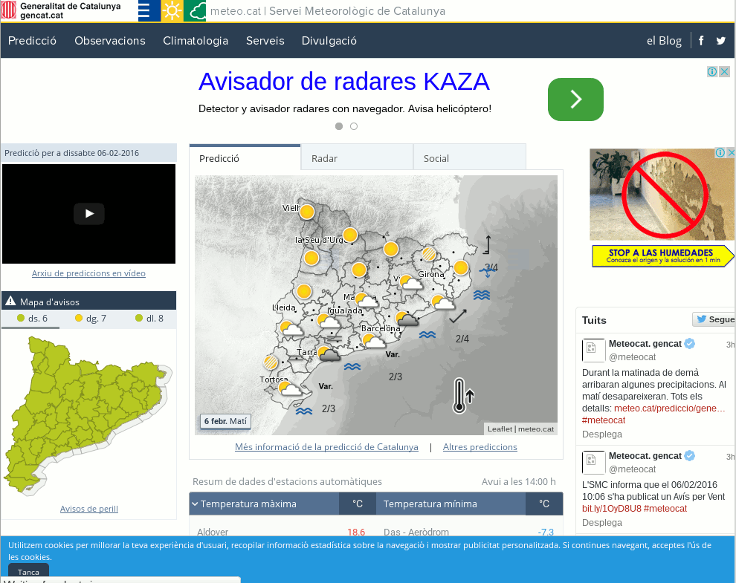Open Meteocat Twitter page icon
736x583 pixels.
721,40
